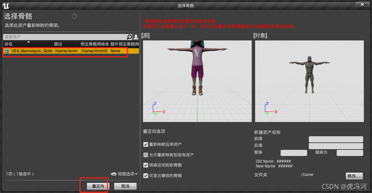Click the New Name label text
Viewport: 372px width, 193px height.
tap(274, 166)
